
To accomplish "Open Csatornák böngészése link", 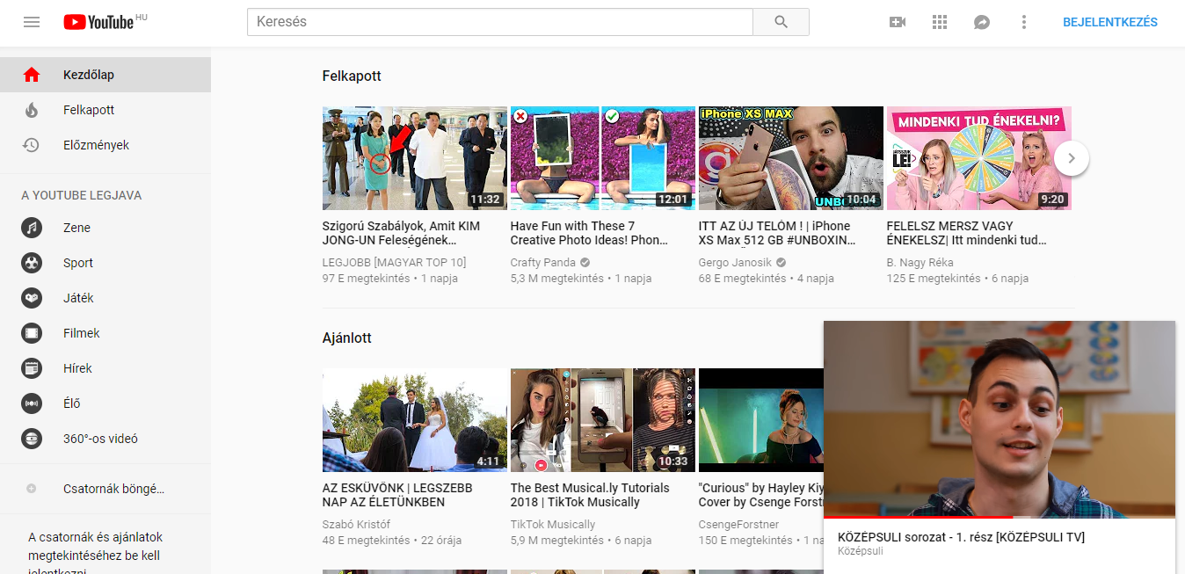I will (113, 489).
